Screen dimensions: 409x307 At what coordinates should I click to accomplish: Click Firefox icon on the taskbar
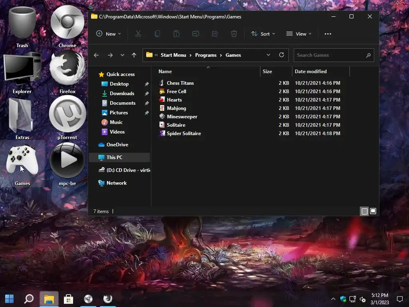coord(108,299)
